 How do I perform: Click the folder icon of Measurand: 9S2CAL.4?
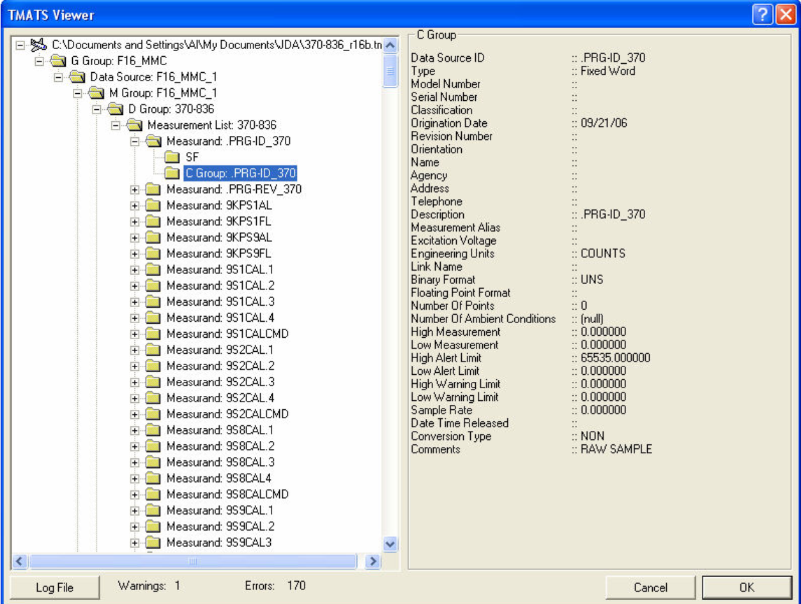coord(153,398)
